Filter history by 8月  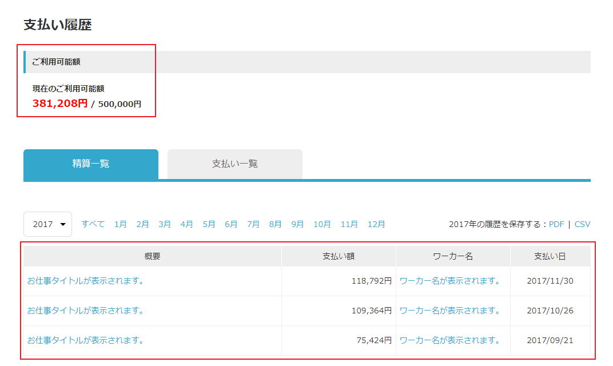pos(275,224)
